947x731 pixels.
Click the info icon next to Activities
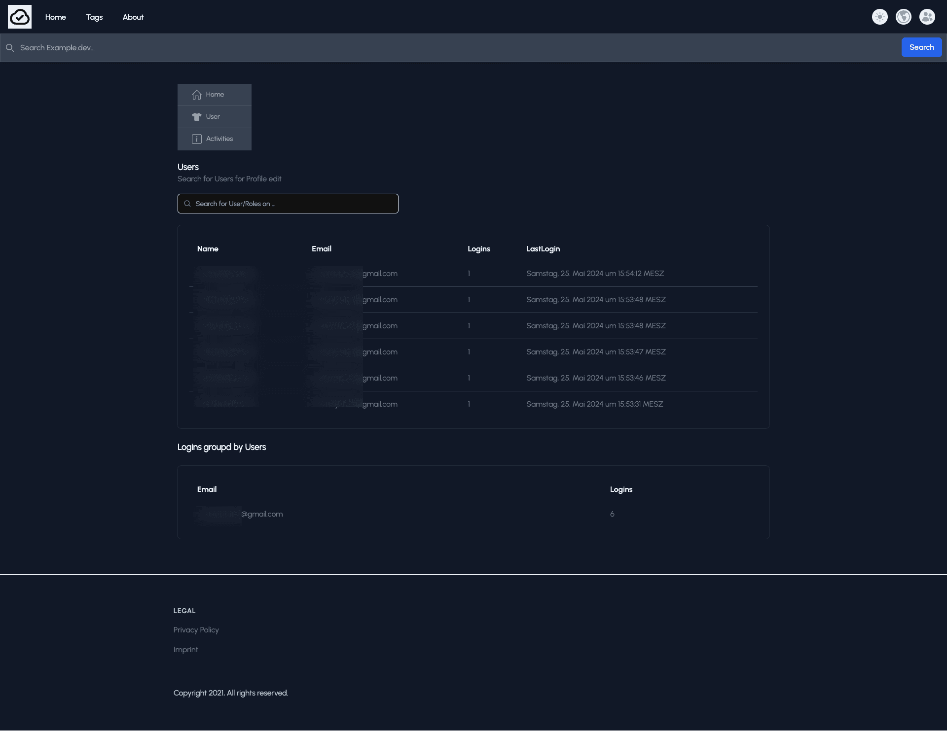click(196, 139)
